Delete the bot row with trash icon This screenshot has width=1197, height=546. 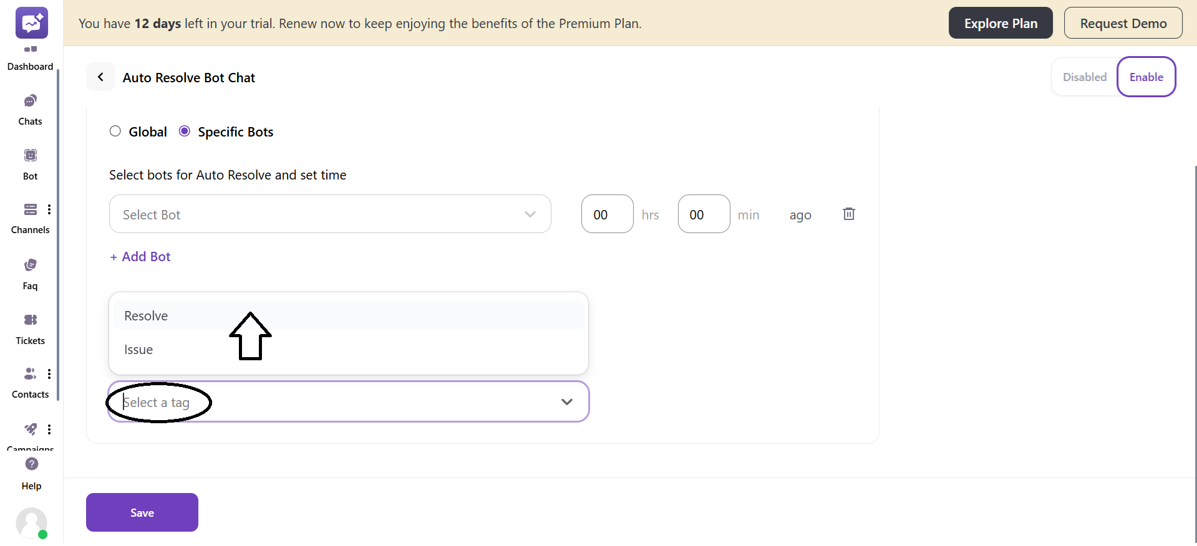pyautogui.click(x=848, y=214)
